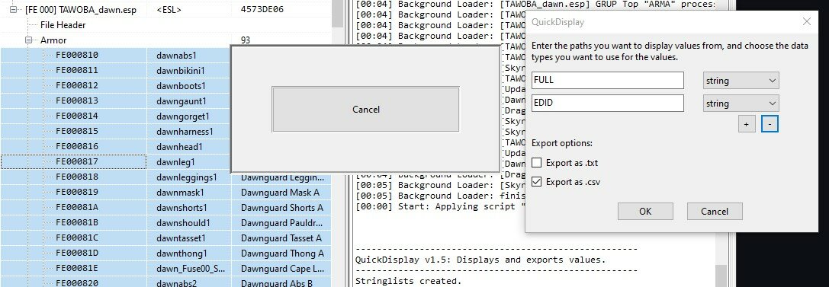Image resolution: width=829 pixels, height=287 pixels.
Task: Click the Armor count value 93
Action: click(246, 40)
